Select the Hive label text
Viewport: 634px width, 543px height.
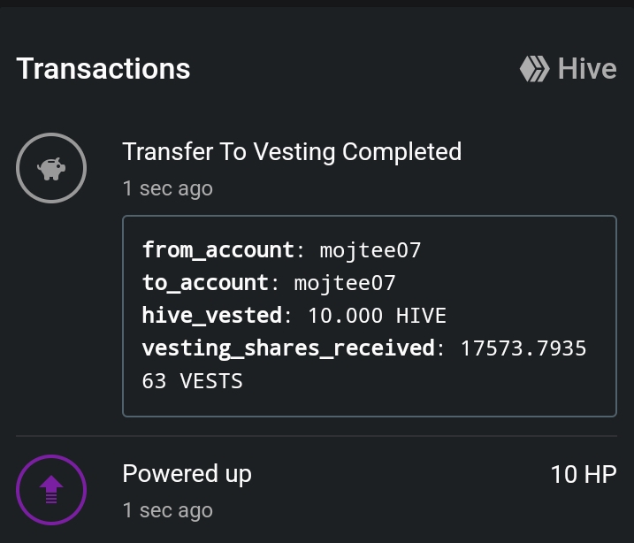[x=587, y=69]
